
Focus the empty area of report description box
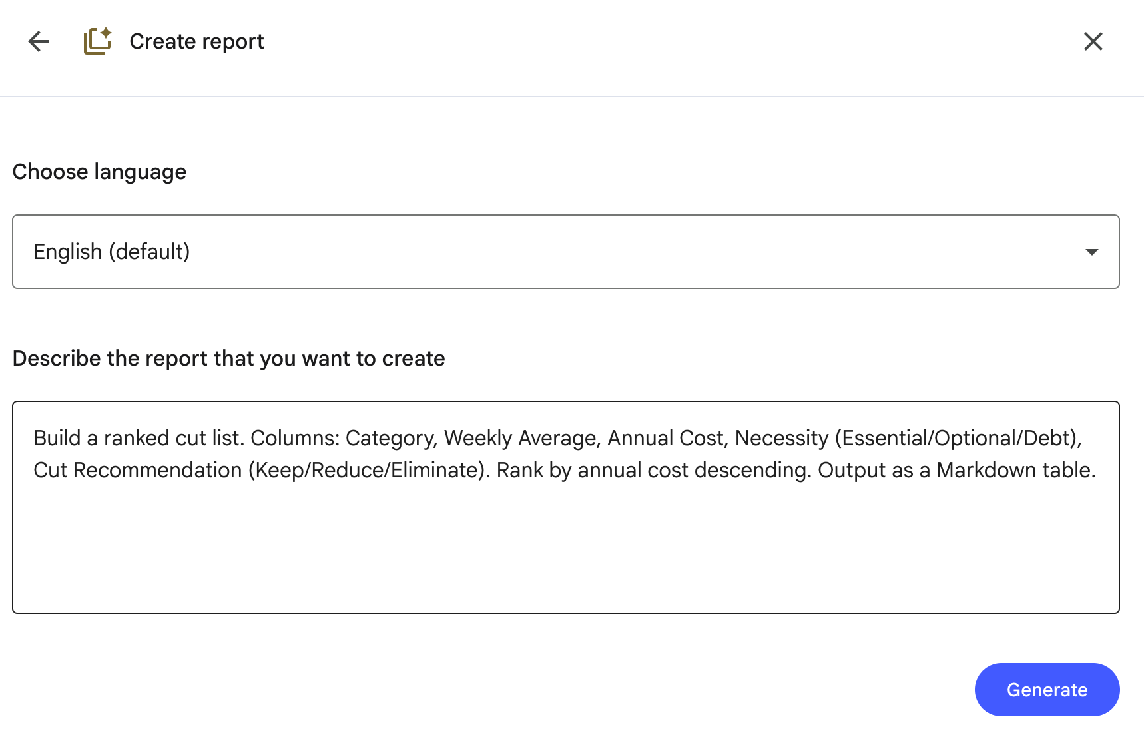(x=565, y=546)
